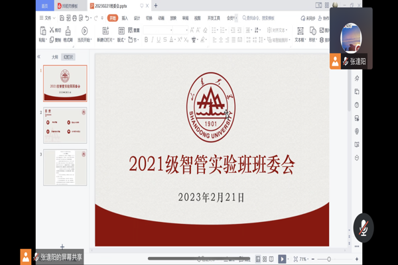Click the Print Preview icon

coord(81,18)
